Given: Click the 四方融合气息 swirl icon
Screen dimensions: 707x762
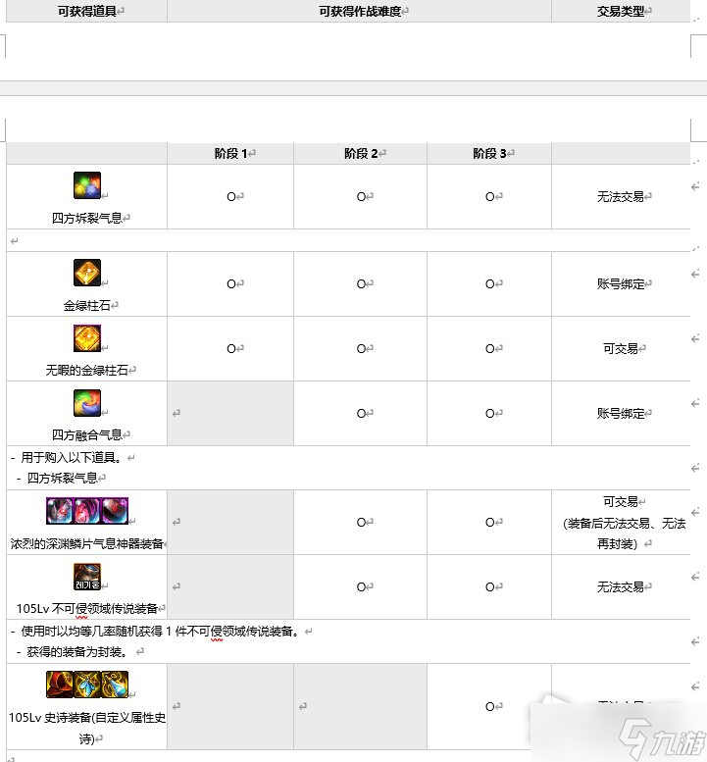Looking at the screenshot, I should click(87, 403).
